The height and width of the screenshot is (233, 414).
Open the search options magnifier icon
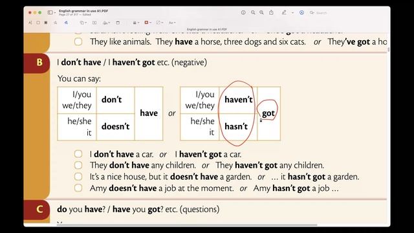point(312,13)
